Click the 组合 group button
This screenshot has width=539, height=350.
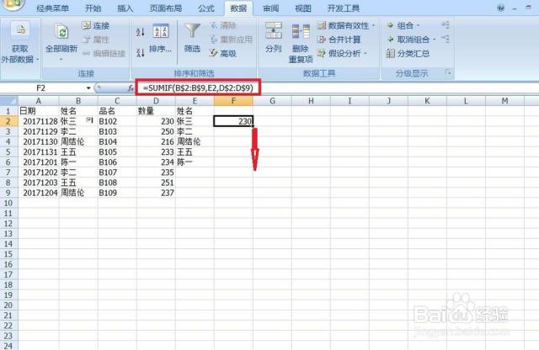[403, 25]
